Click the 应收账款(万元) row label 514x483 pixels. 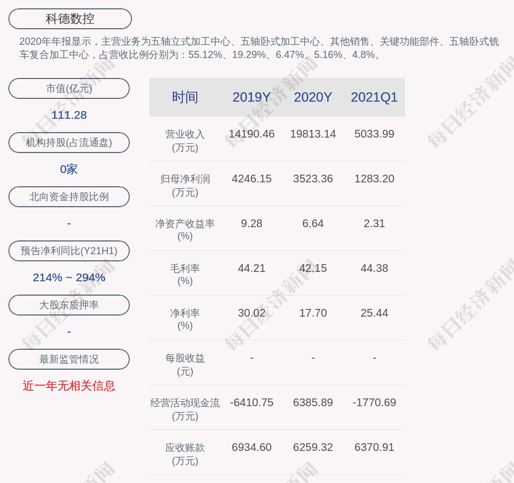point(185,454)
